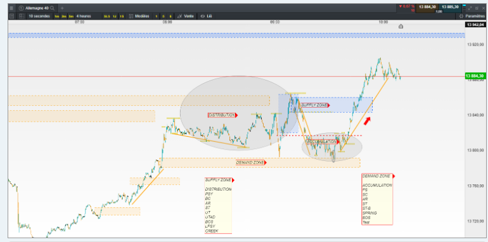Click the layout grid icon in toolbar
This screenshot has height=242, width=488.
pyautogui.click(x=22, y=16)
